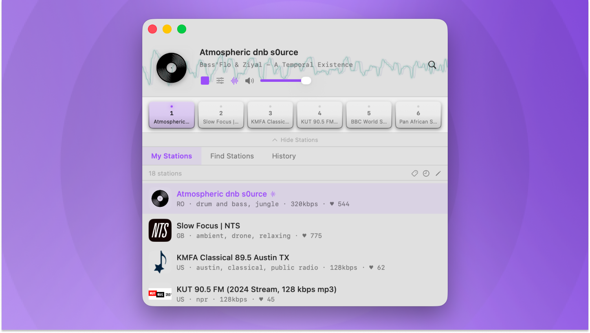590x333 pixels.
Task: Click the green fullscreen window button
Action: (x=182, y=29)
